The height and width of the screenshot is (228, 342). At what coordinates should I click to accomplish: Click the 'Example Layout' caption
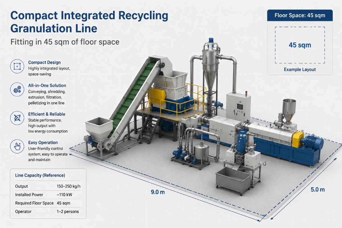click(300, 70)
